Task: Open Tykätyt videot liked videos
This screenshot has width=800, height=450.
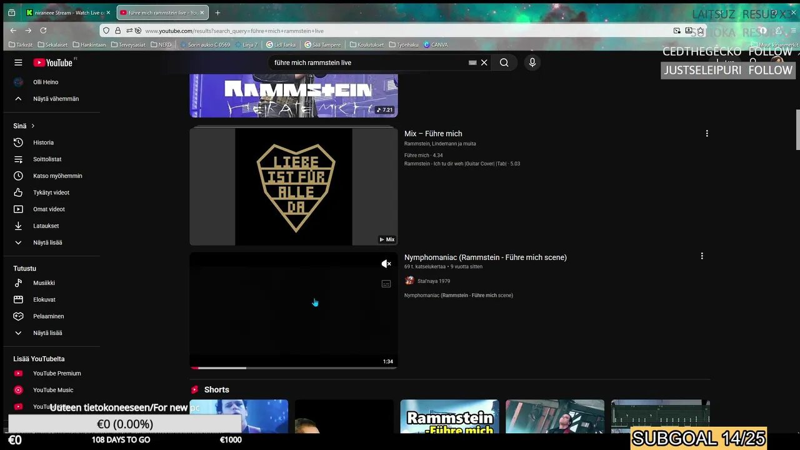Action: point(51,192)
